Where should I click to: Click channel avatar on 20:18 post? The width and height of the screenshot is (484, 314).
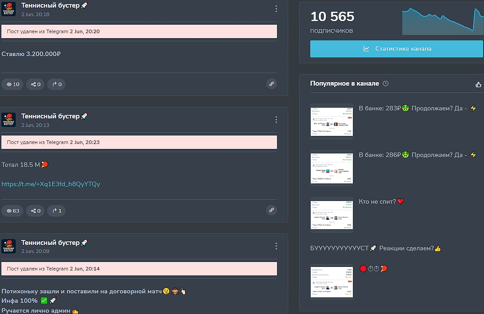coord(9,9)
